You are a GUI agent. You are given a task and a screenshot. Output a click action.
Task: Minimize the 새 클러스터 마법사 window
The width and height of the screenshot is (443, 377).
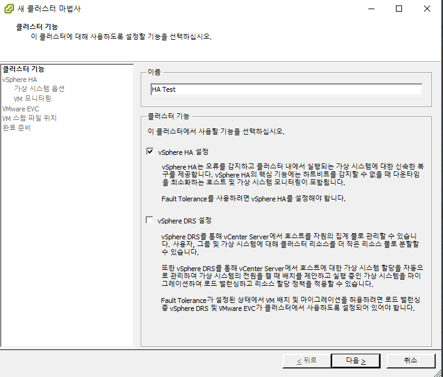point(370,9)
